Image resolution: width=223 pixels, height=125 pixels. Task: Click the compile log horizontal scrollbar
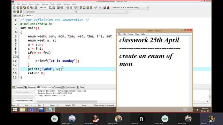click(67, 102)
